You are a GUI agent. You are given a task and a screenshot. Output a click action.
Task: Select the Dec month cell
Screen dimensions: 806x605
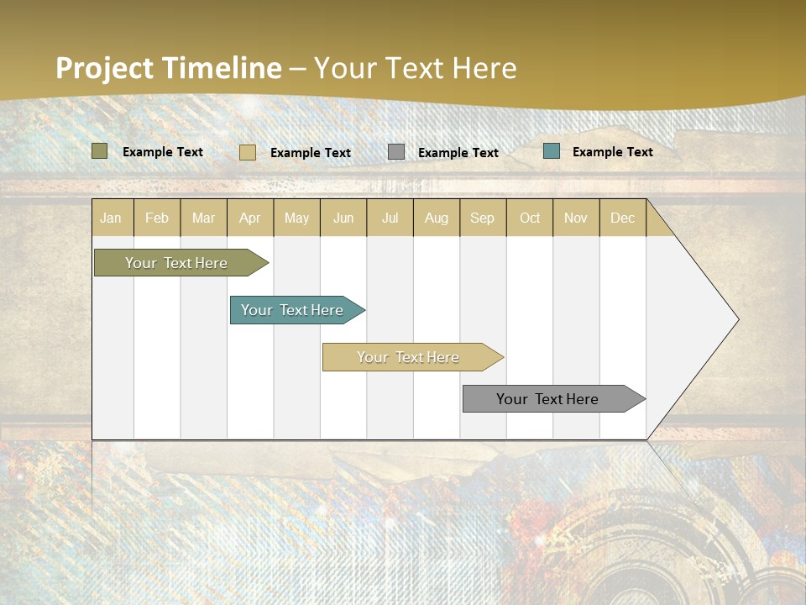click(623, 218)
